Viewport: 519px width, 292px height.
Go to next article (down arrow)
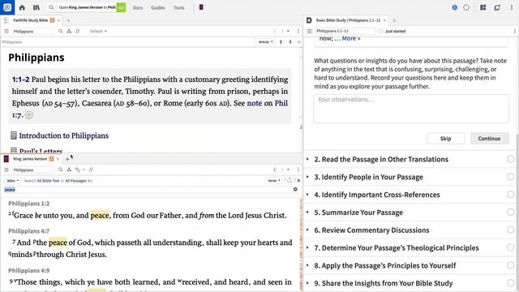(290, 42)
